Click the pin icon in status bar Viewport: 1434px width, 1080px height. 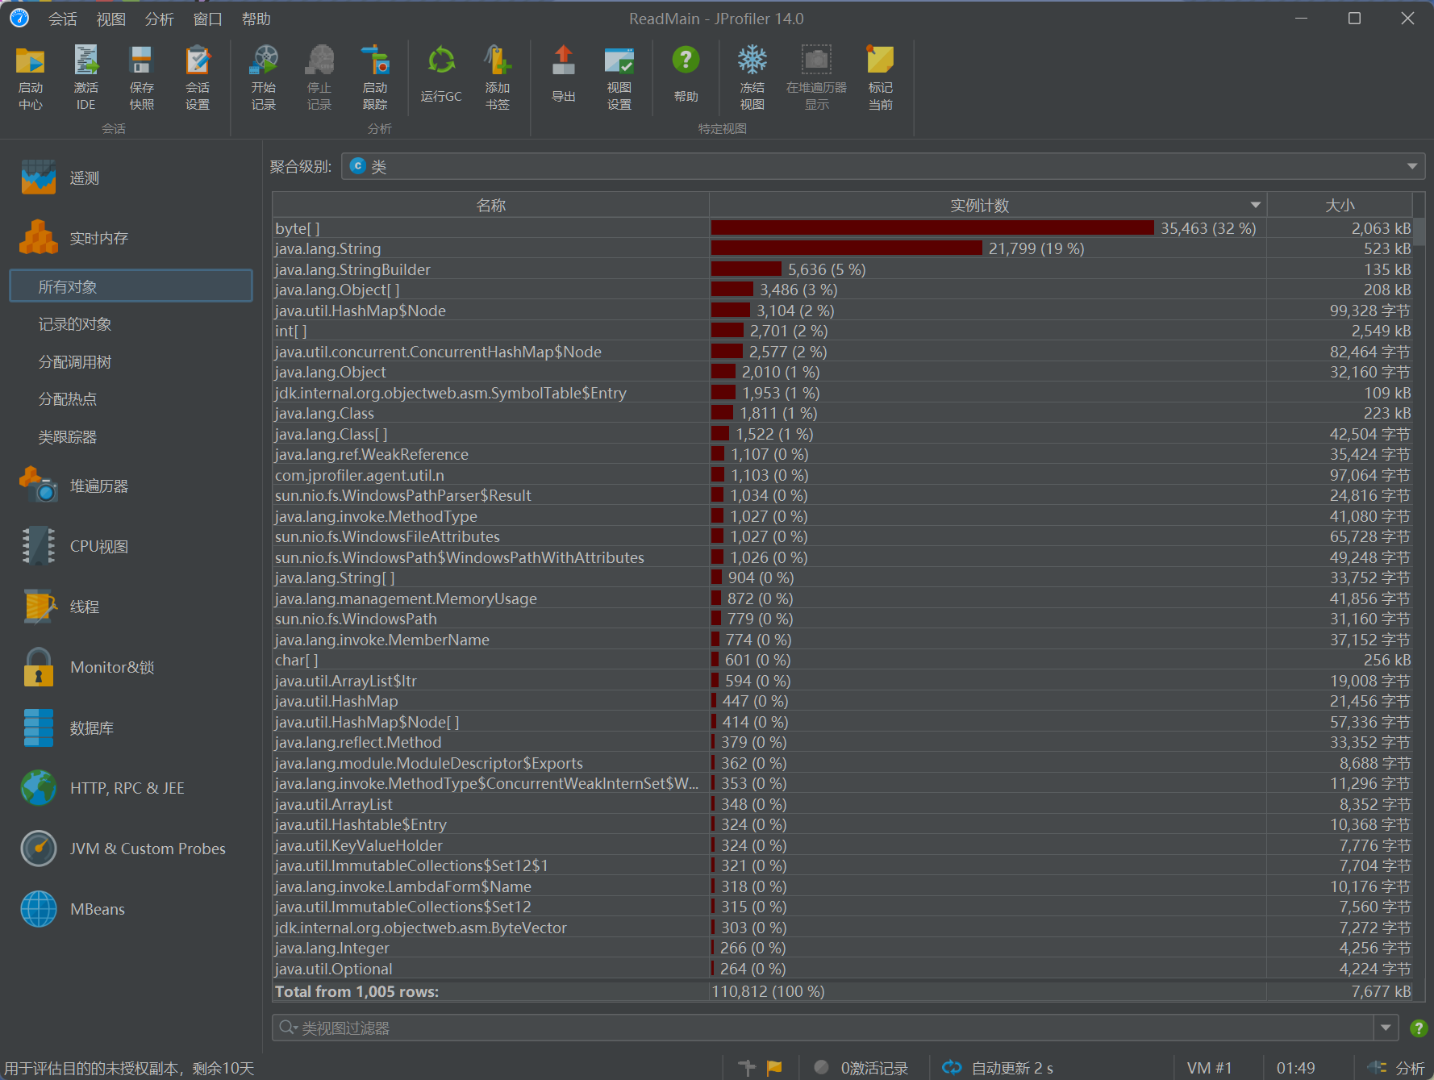[x=747, y=1067]
